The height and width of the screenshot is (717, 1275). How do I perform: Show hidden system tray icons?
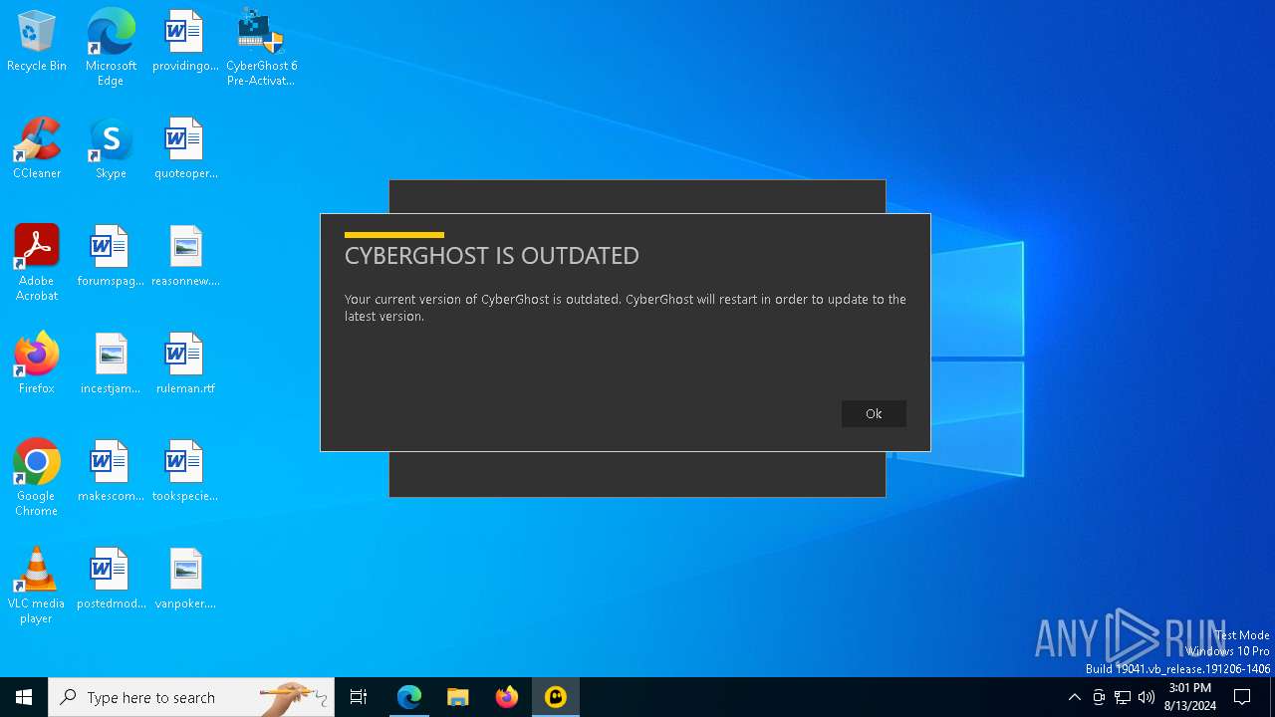(x=1074, y=697)
